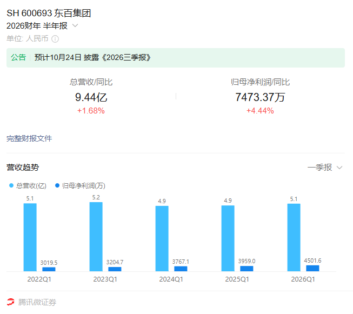The image size is (353, 314).
Task: Click the +4.44% net profit growth figure
Action: coord(260,111)
